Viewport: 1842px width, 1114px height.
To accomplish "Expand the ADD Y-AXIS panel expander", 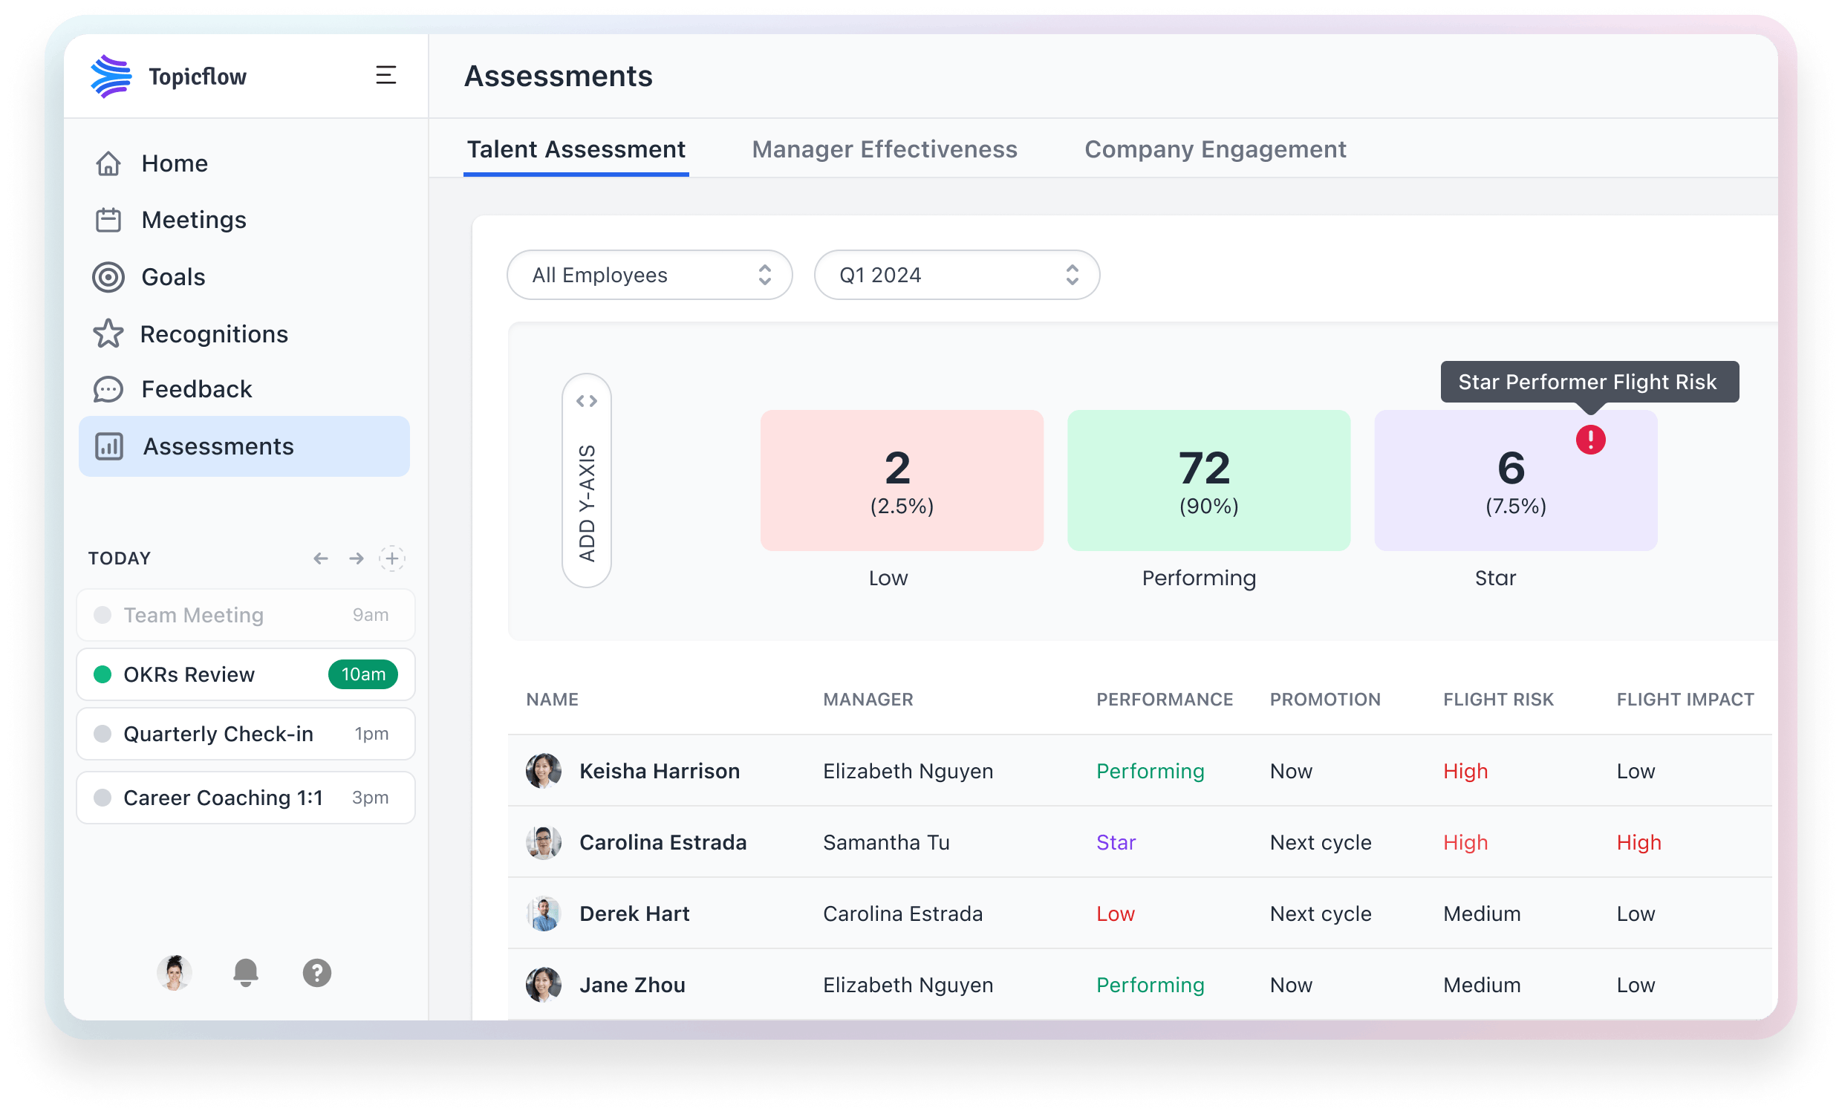I will click(x=588, y=401).
